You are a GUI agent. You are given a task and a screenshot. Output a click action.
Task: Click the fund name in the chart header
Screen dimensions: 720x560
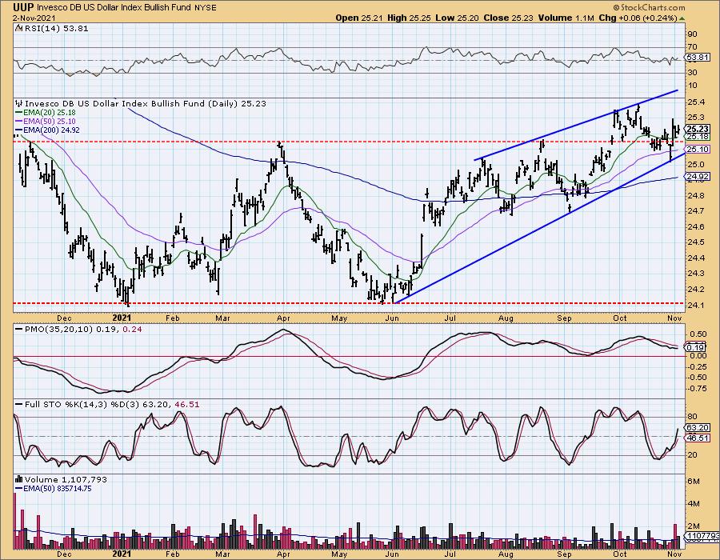pos(114,7)
